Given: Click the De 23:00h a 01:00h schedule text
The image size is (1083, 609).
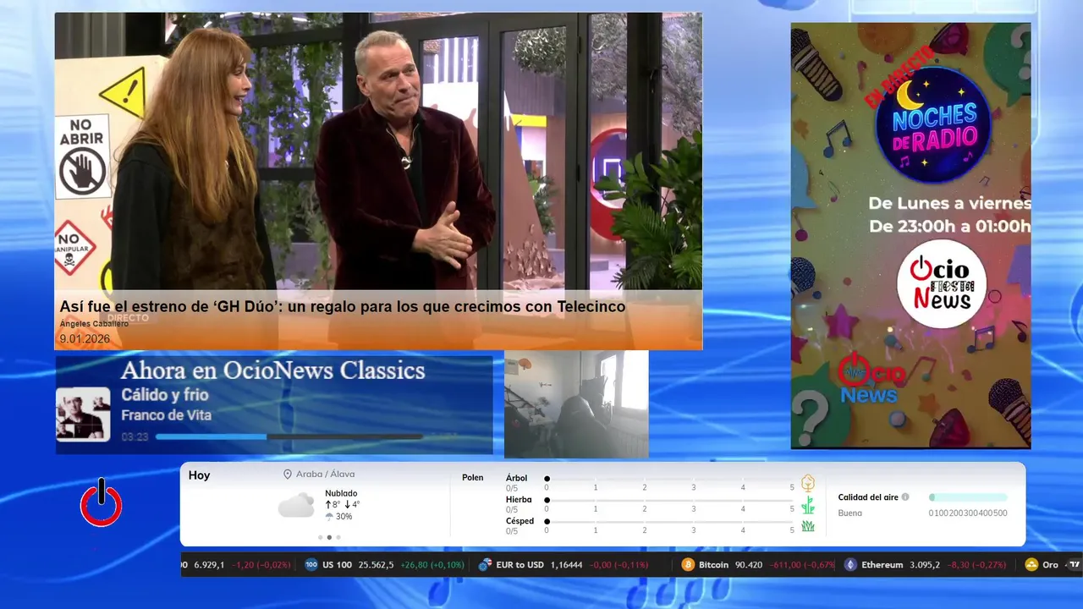Looking at the screenshot, I should (949, 227).
